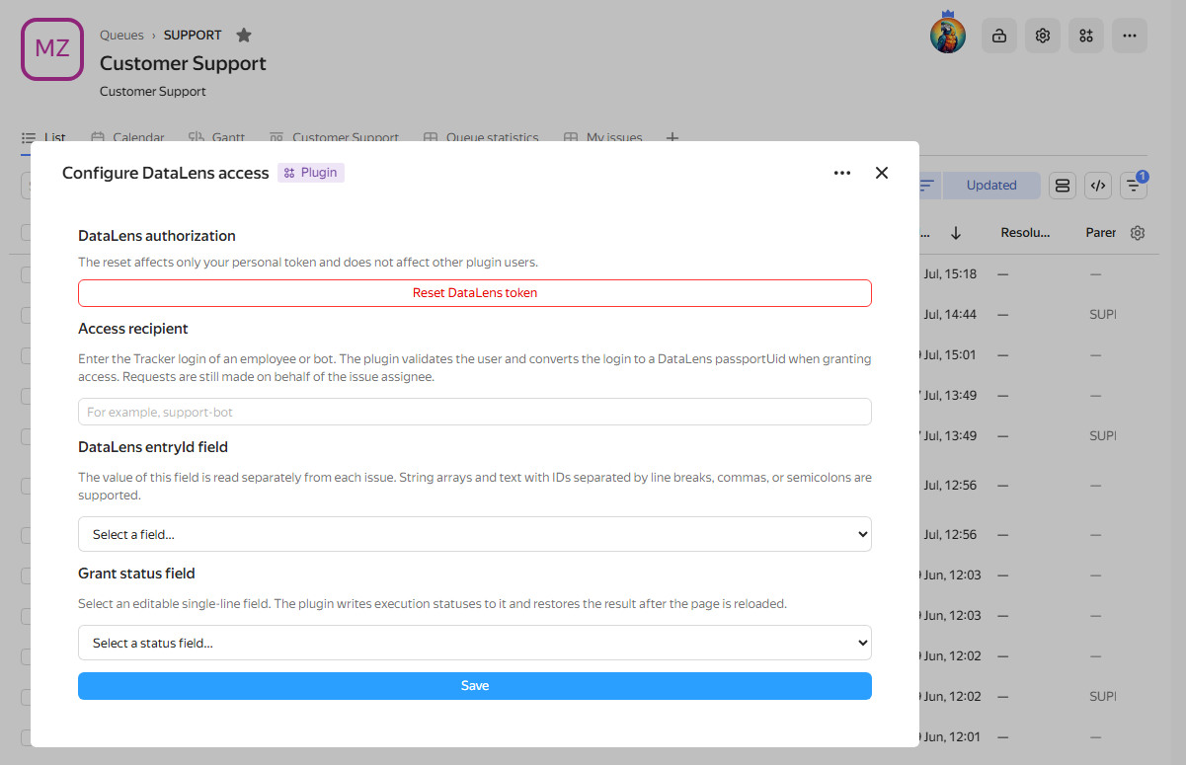
Task: Open table column settings gear
Action: tap(1138, 233)
